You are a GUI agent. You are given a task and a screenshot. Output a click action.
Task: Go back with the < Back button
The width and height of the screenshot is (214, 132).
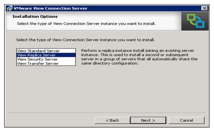click(112, 120)
